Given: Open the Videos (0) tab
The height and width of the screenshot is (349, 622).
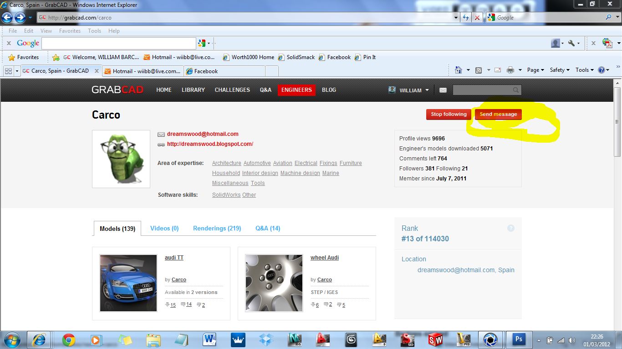Looking at the screenshot, I should pyautogui.click(x=164, y=228).
